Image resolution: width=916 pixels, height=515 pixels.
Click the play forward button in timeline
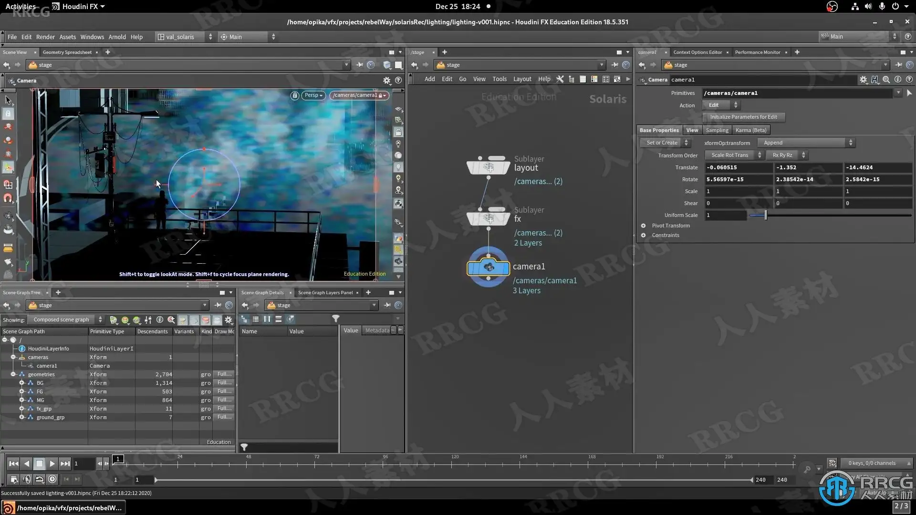(x=52, y=463)
